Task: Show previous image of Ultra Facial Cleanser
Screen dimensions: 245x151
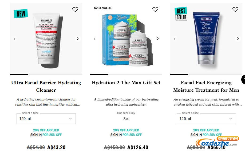Action: [14, 39]
